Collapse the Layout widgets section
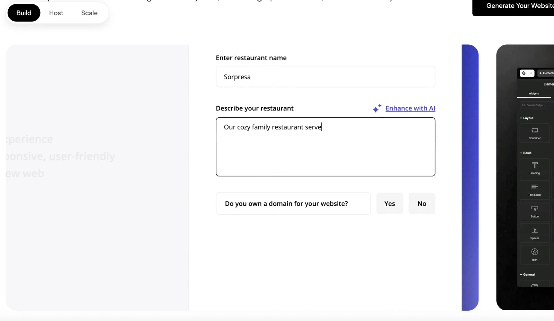 [x=526, y=118]
